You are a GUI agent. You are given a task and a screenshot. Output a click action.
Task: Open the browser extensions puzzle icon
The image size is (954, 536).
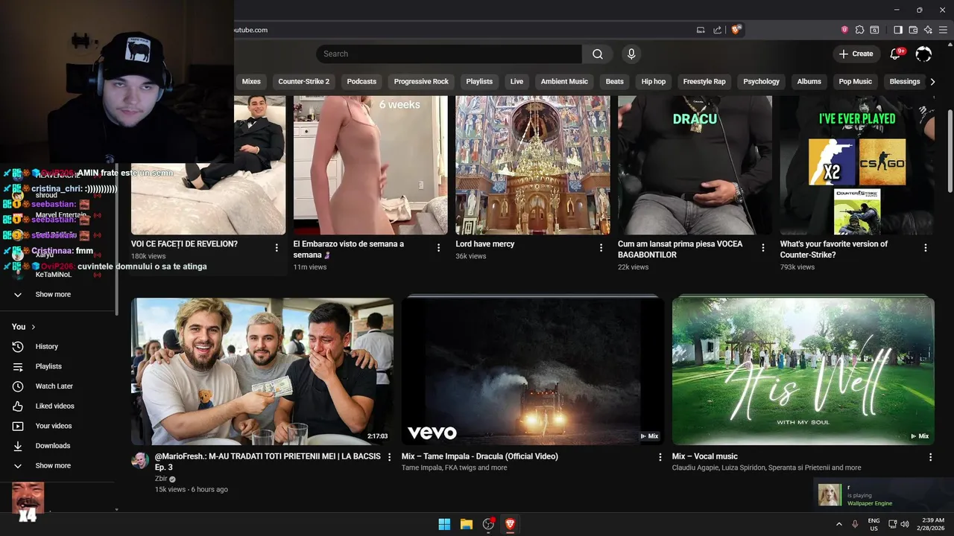tap(859, 30)
